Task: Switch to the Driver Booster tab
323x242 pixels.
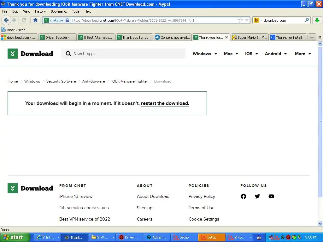Action: 58,37
